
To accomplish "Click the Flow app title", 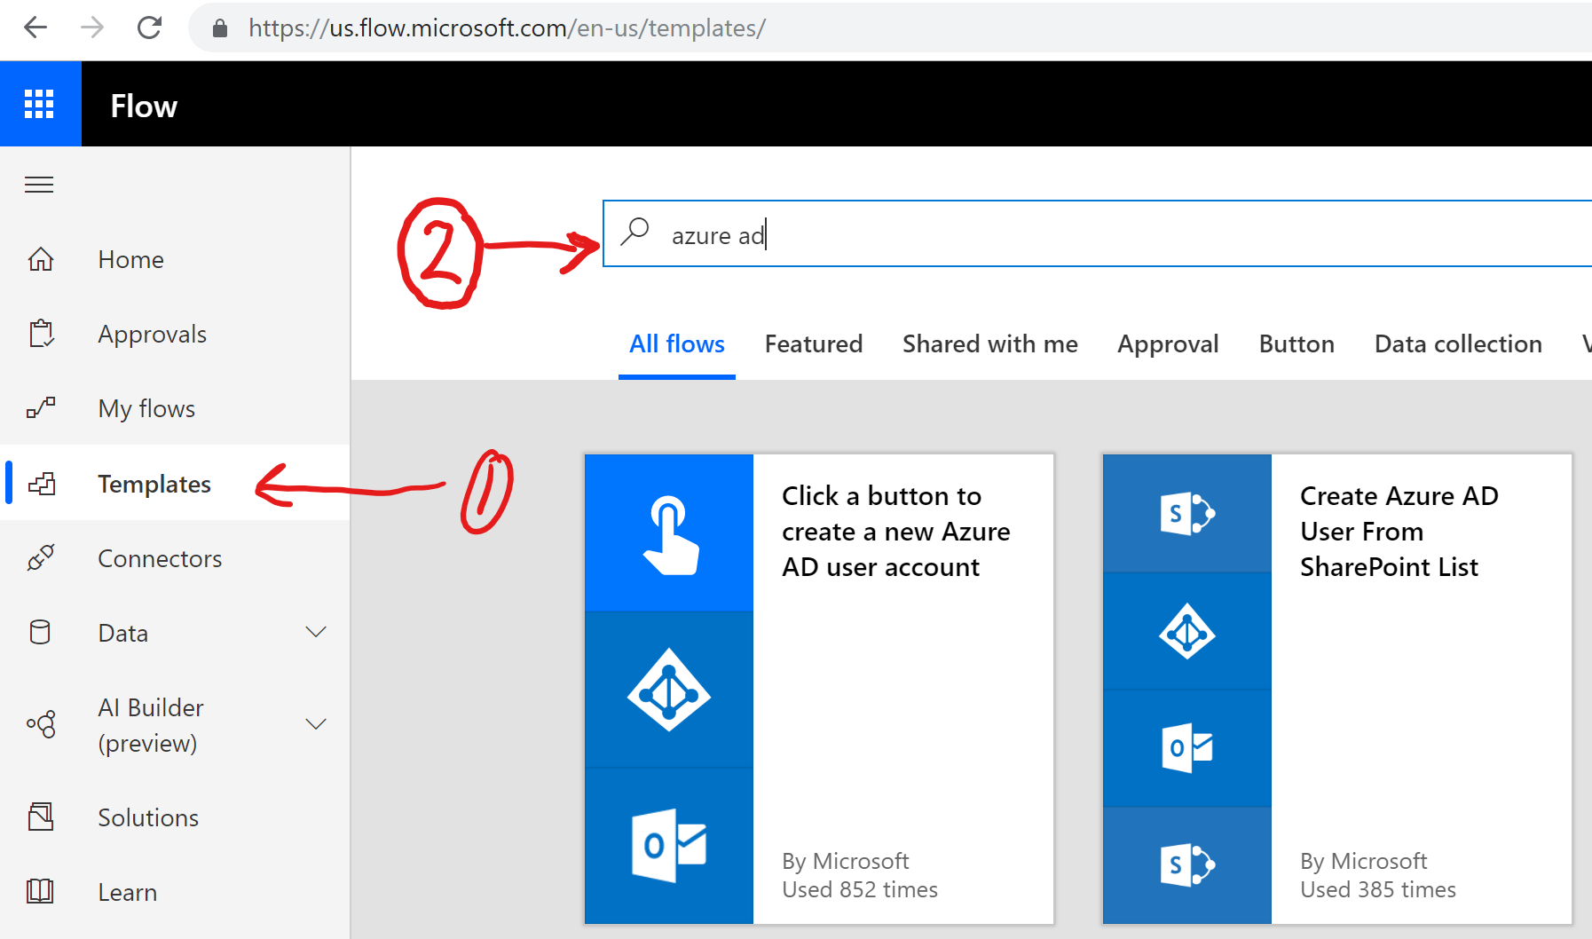I will click(x=144, y=106).
